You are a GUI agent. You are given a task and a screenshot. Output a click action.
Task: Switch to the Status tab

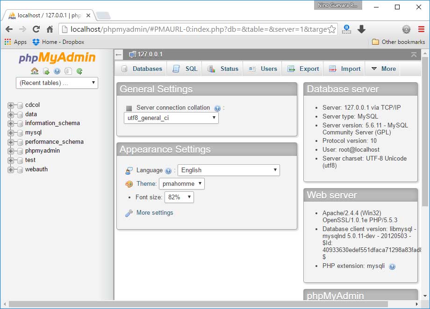click(223, 69)
